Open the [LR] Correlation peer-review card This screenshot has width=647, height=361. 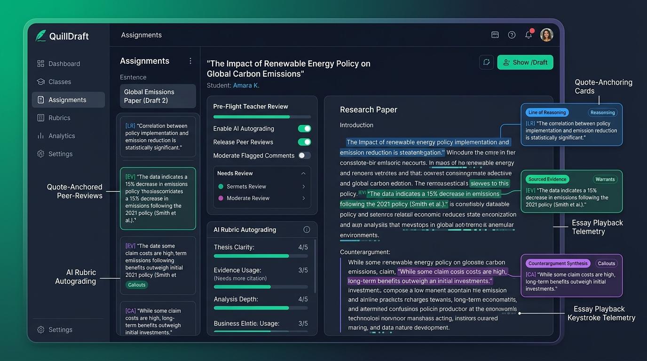(158, 137)
